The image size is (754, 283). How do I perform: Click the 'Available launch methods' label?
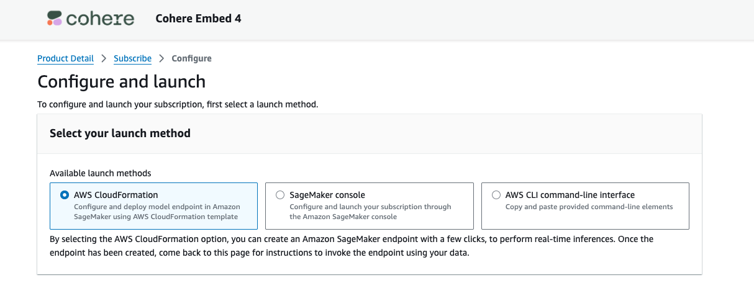pyautogui.click(x=100, y=173)
